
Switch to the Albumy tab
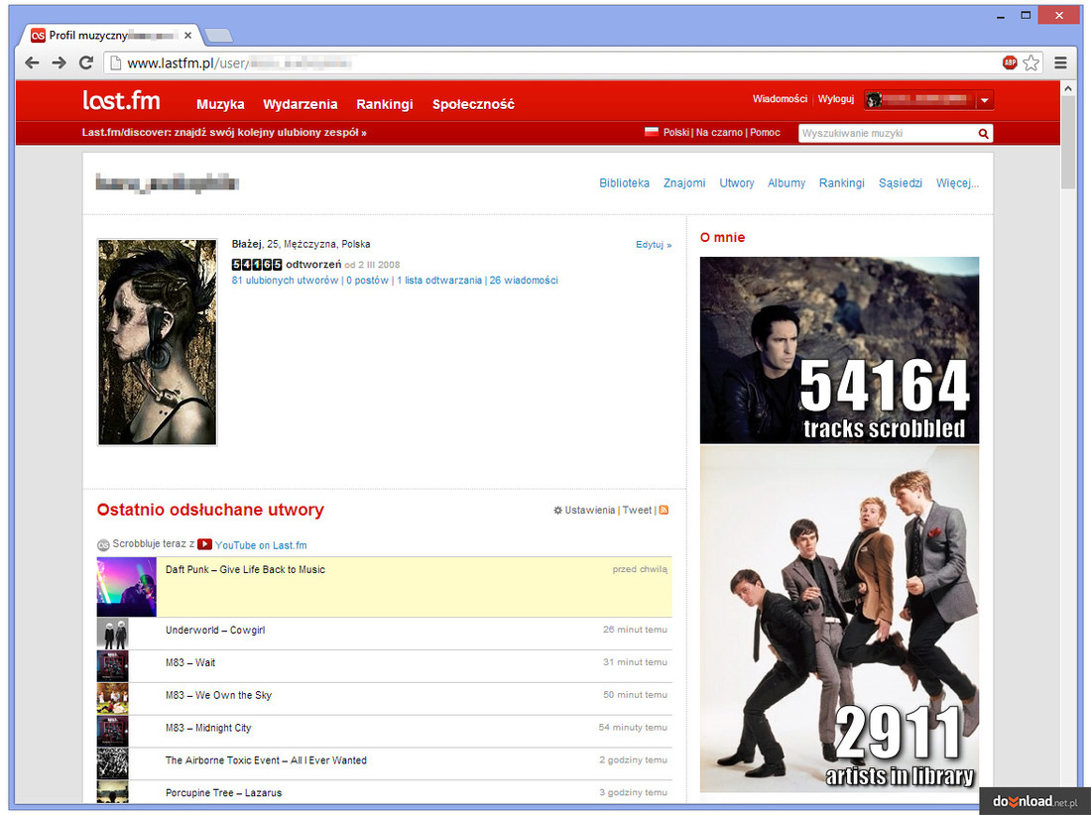click(787, 182)
